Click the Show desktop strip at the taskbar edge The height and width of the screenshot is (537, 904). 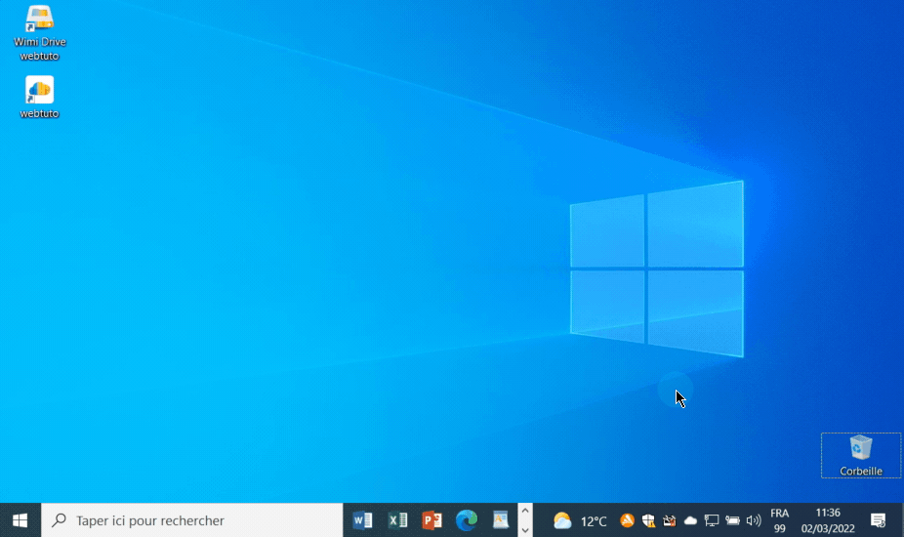(x=902, y=520)
